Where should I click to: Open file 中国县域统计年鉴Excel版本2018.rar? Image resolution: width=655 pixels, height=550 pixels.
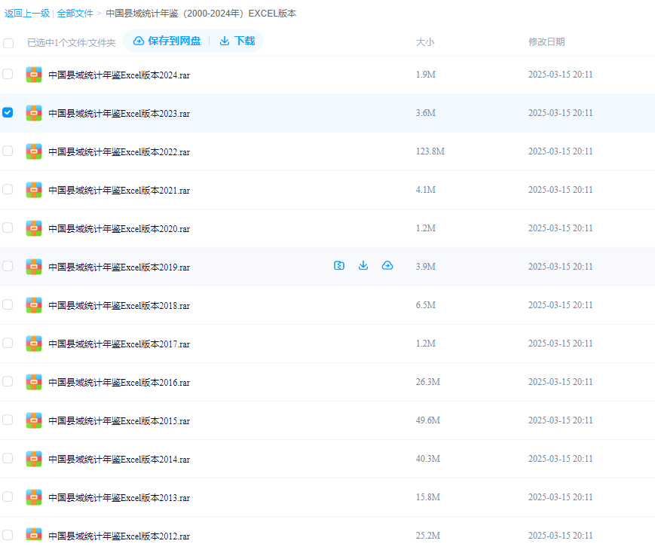coord(119,306)
